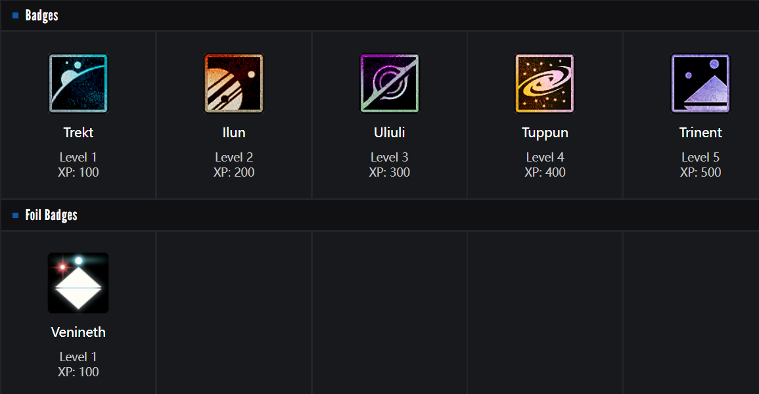This screenshot has width=759, height=394.
Task: Click the Tuppun galaxy badge icon
Action: (545, 83)
